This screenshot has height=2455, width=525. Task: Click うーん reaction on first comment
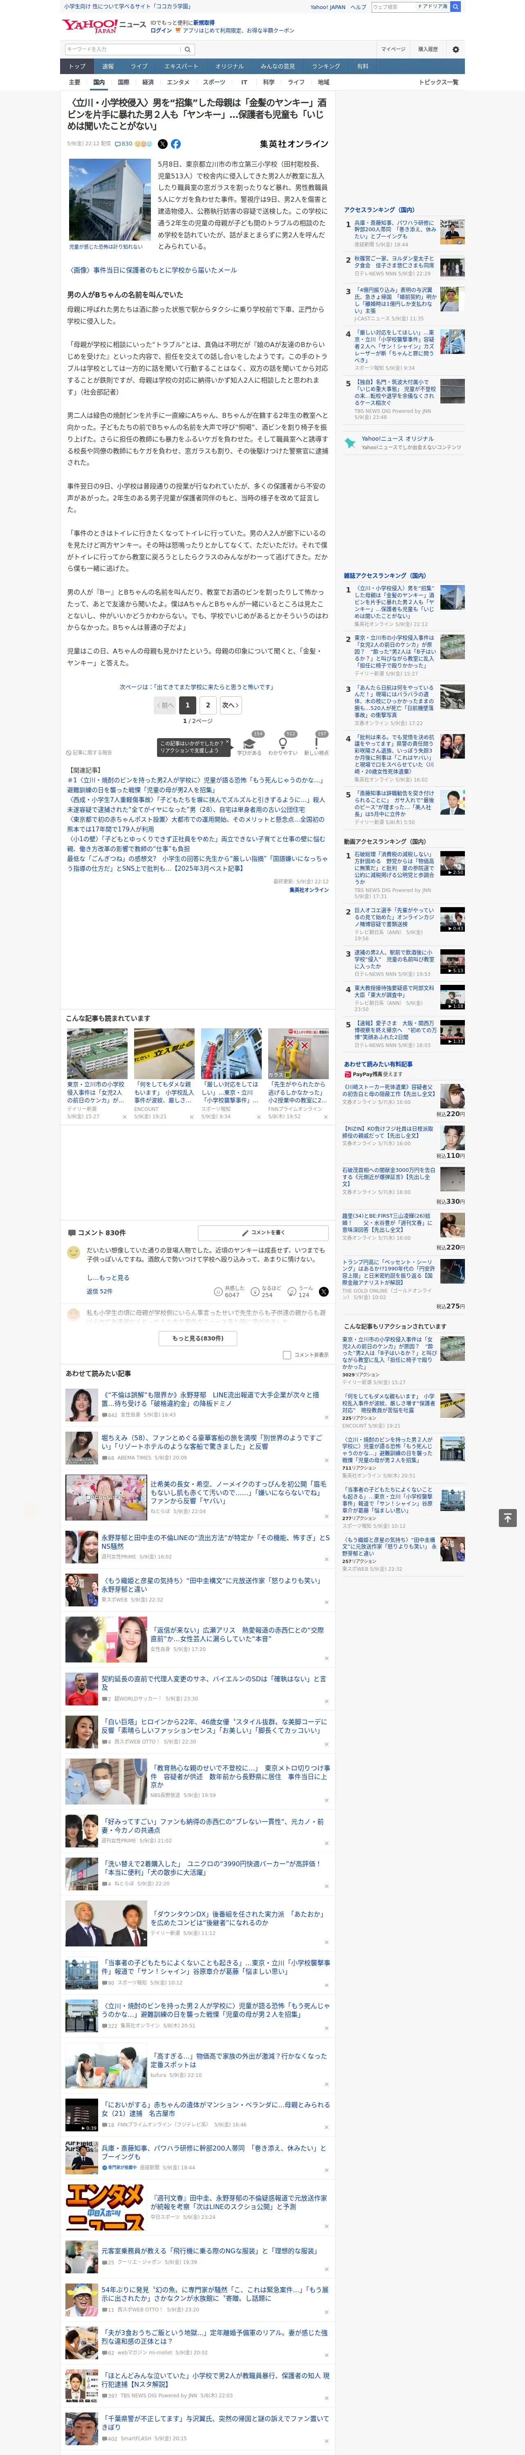point(300,1292)
